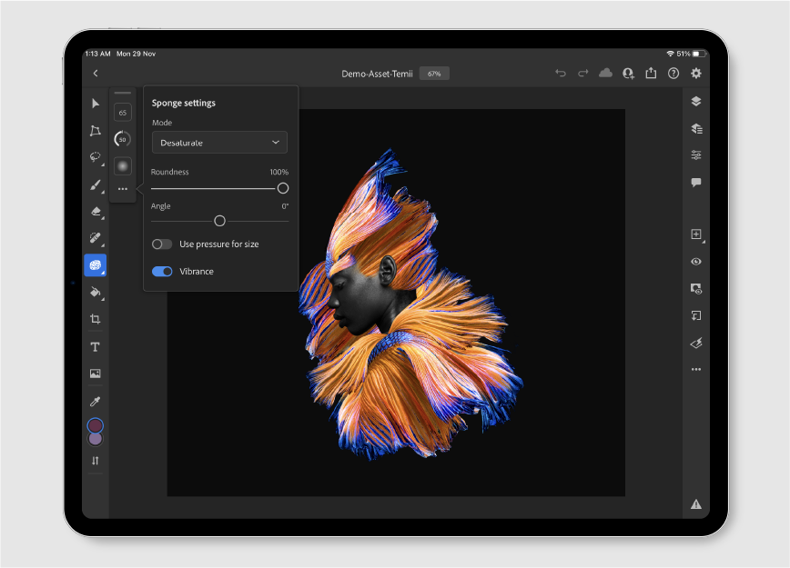Viewport: 790px width, 568px height.
Task: Select the Eyedropper tool
Action: 95,400
